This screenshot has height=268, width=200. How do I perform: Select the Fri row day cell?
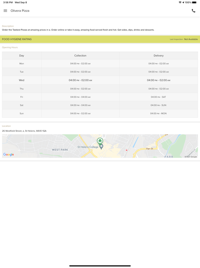pos(22,97)
